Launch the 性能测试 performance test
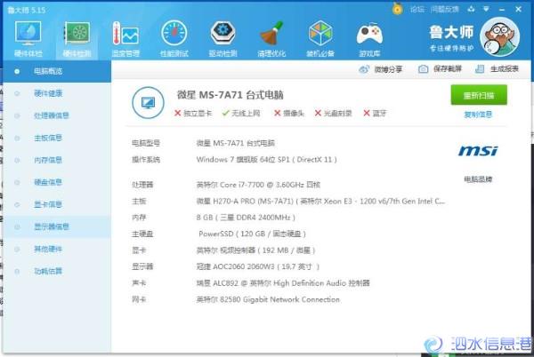 (174, 39)
